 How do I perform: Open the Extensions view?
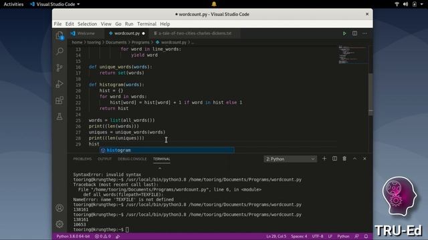[60, 101]
